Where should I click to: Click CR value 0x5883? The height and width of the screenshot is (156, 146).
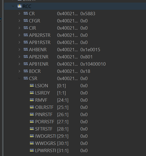point(88,14)
